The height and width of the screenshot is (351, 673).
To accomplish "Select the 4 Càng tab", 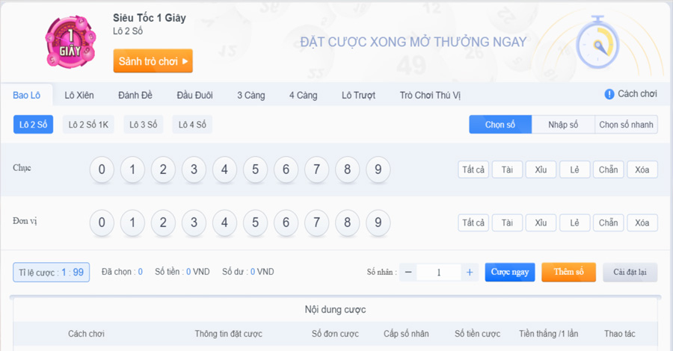I will pos(303,95).
